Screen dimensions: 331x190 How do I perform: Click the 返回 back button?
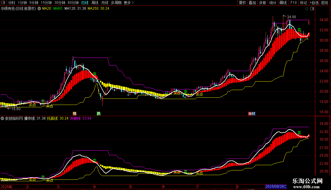(325, 3)
